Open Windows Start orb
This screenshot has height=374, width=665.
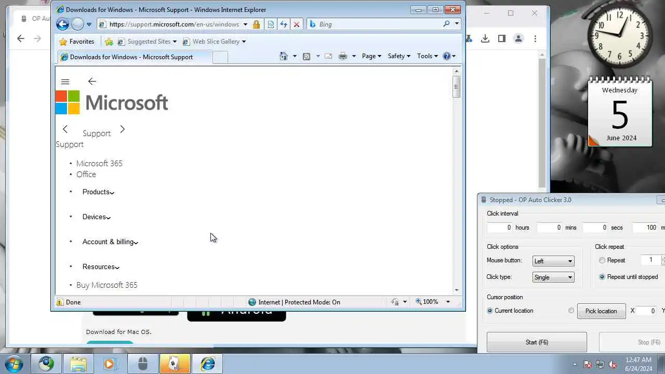click(14, 364)
